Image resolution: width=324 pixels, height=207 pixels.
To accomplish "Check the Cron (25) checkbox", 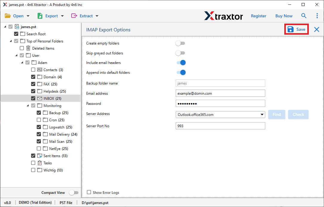I will click(39, 120).
